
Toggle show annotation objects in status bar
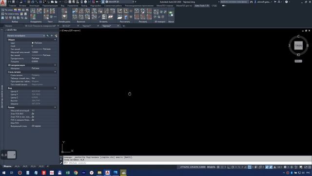tap(267, 167)
